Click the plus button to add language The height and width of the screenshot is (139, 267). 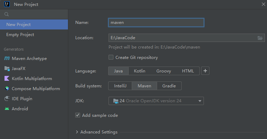[x=205, y=71]
